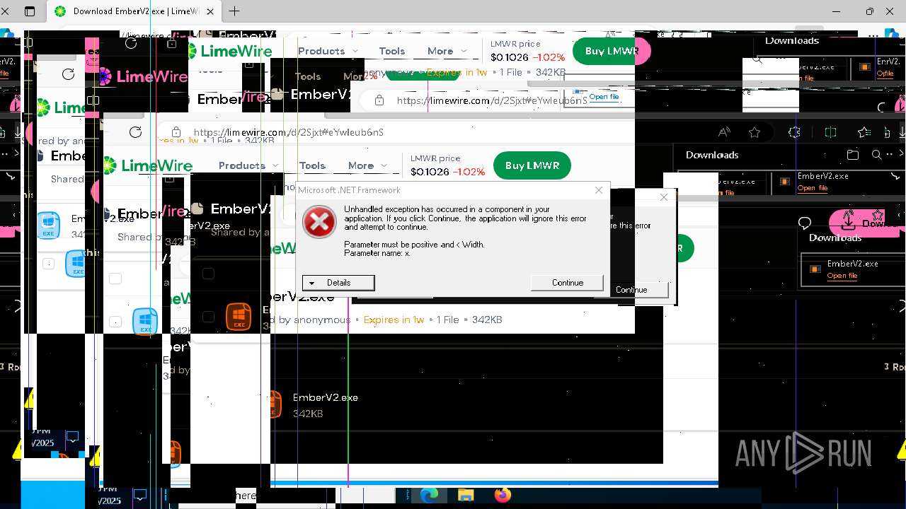The height and width of the screenshot is (509, 906).
Task: Click the pink LimeWire logo on black background
Action: click(x=143, y=76)
